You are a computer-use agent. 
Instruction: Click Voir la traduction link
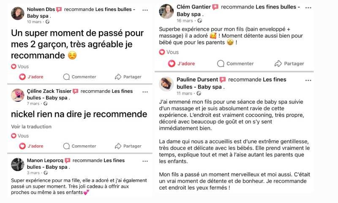(31, 127)
